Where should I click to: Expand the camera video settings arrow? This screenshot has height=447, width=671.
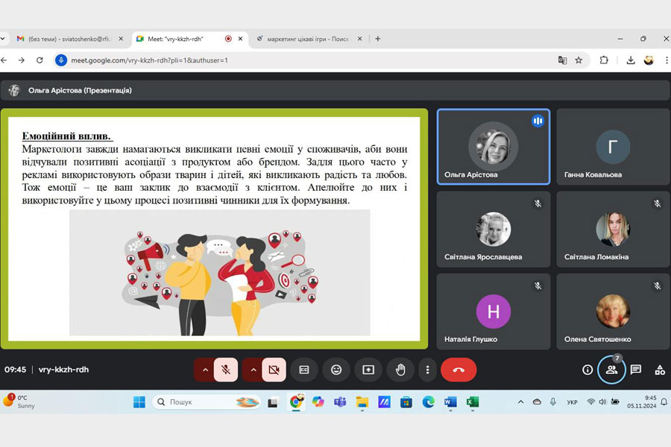pos(253,370)
